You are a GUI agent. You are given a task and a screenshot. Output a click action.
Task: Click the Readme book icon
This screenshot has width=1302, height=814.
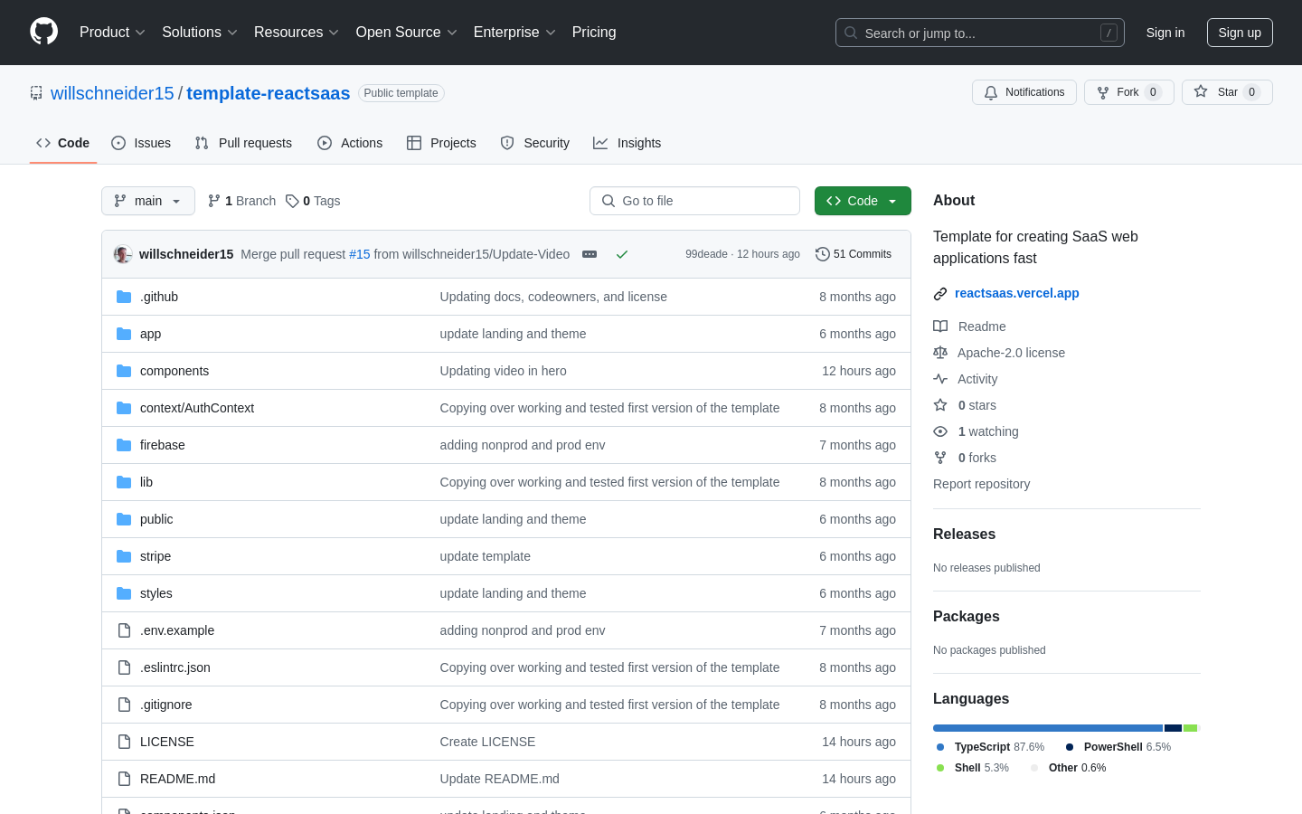tap(940, 327)
